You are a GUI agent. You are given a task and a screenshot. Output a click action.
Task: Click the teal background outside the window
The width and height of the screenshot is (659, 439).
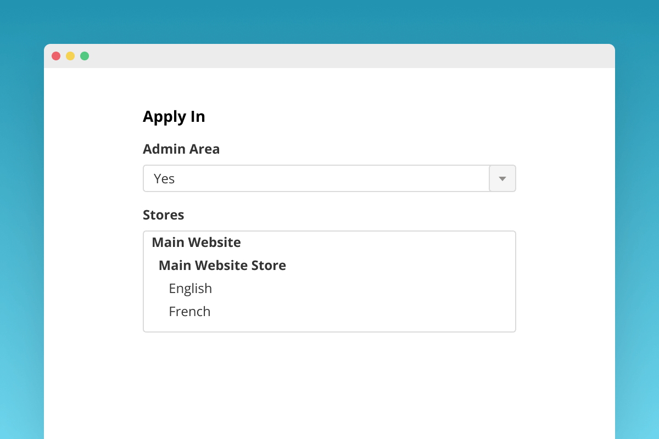22,219
